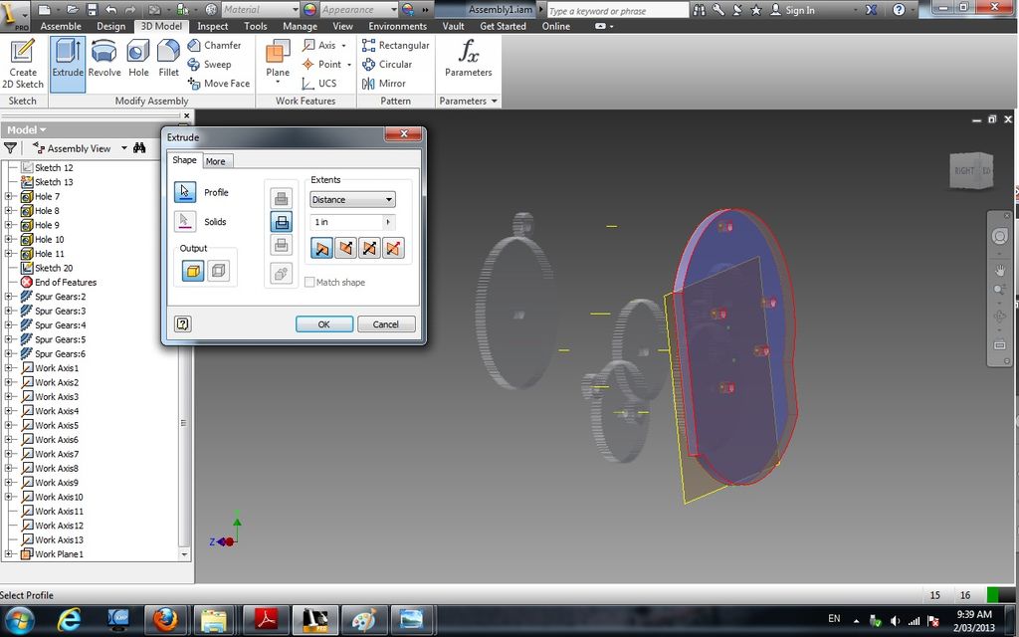This screenshot has height=637, width=1019.
Task: Switch to the Inspect ribbon tab
Action: pos(213,26)
